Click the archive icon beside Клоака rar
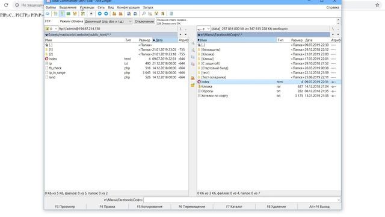This screenshot has width=385, height=217. click(199, 86)
